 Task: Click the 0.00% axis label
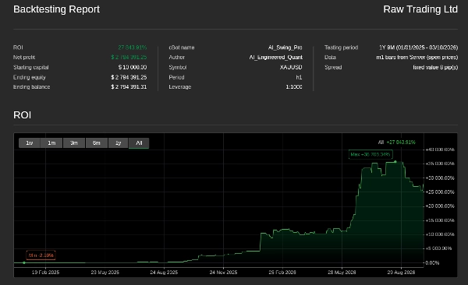(432, 263)
